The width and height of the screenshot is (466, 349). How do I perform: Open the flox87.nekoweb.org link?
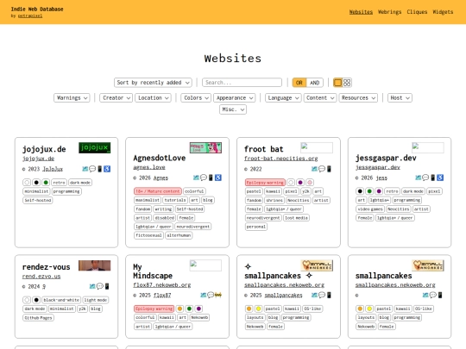(x=162, y=285)
